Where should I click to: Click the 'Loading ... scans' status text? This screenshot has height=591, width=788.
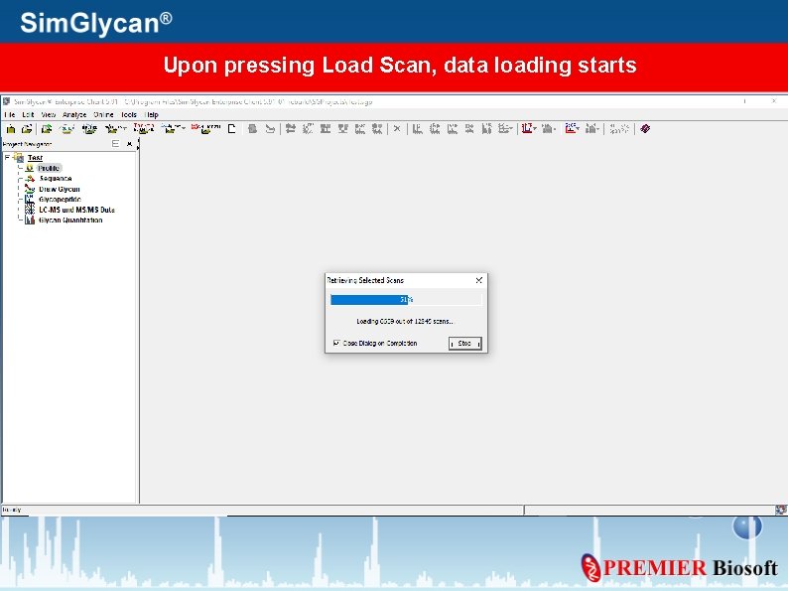(x=405, y=322)
